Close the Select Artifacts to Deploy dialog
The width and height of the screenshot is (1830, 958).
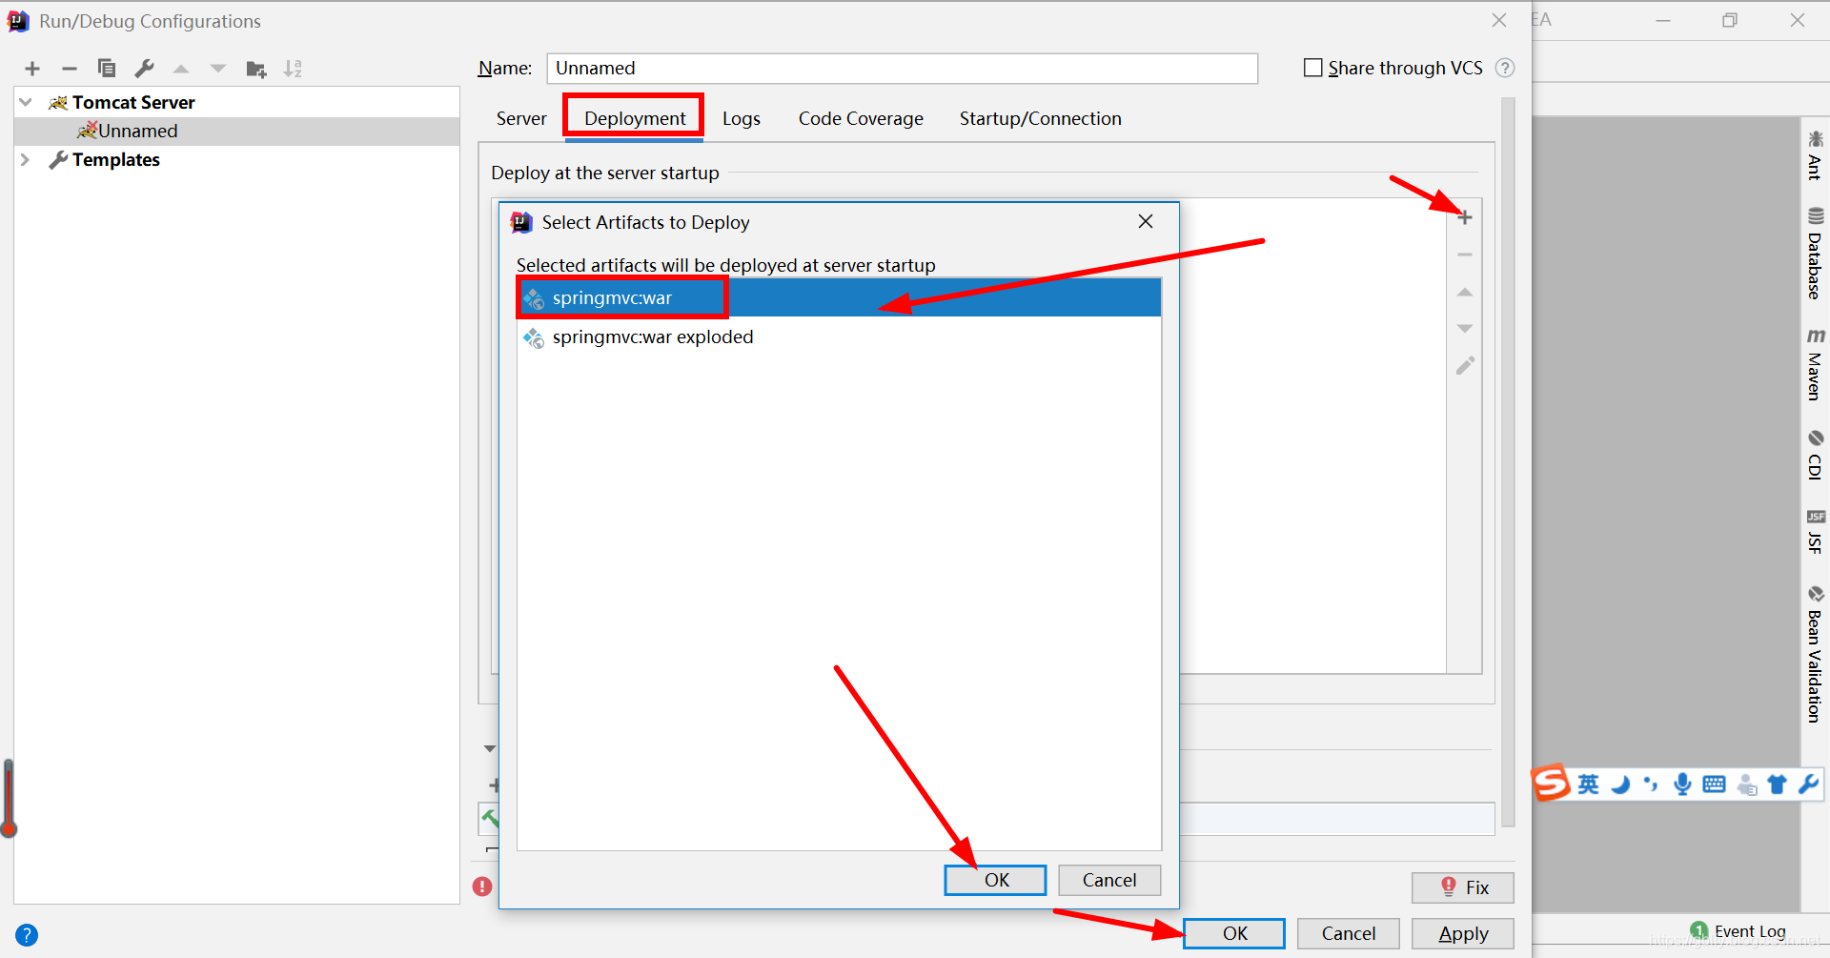(1146, 221)
